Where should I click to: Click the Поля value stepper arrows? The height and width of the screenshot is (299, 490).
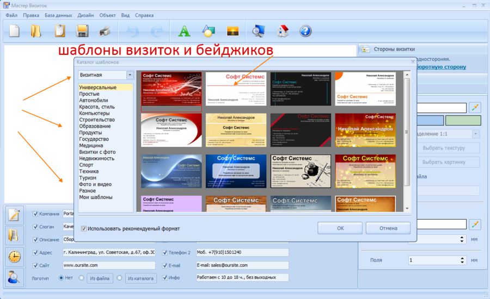(x=462, y=260)
